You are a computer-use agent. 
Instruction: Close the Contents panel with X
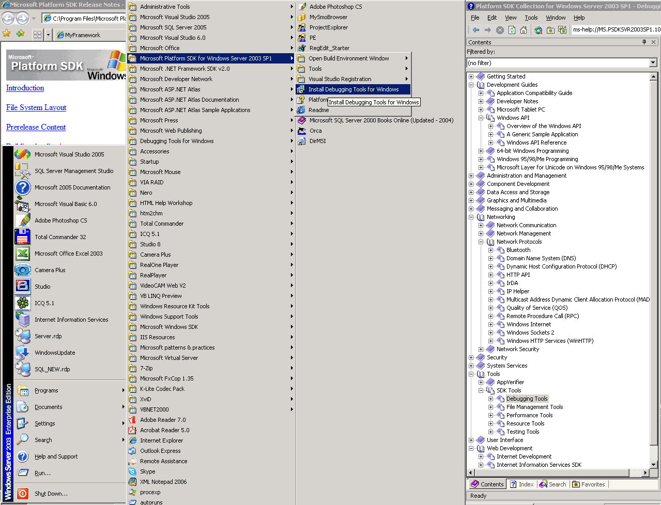pyautogui.click(x=654, y=42)
